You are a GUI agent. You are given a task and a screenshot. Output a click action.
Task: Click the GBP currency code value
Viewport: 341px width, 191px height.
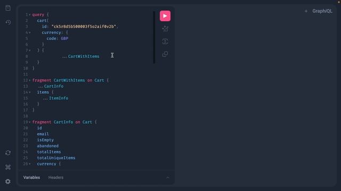pos(64,38)
